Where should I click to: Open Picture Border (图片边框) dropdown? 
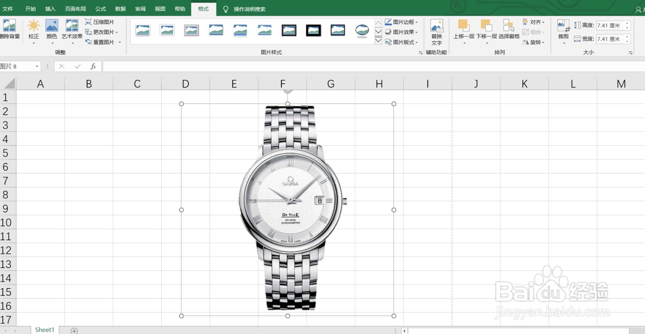coord(401,22)
